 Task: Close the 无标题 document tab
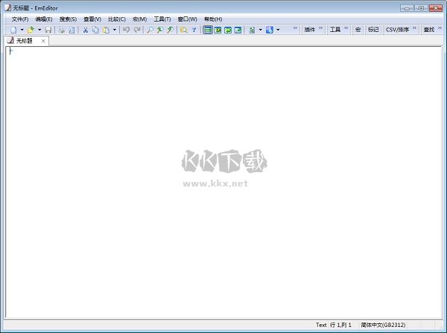[x=43, y=41]
